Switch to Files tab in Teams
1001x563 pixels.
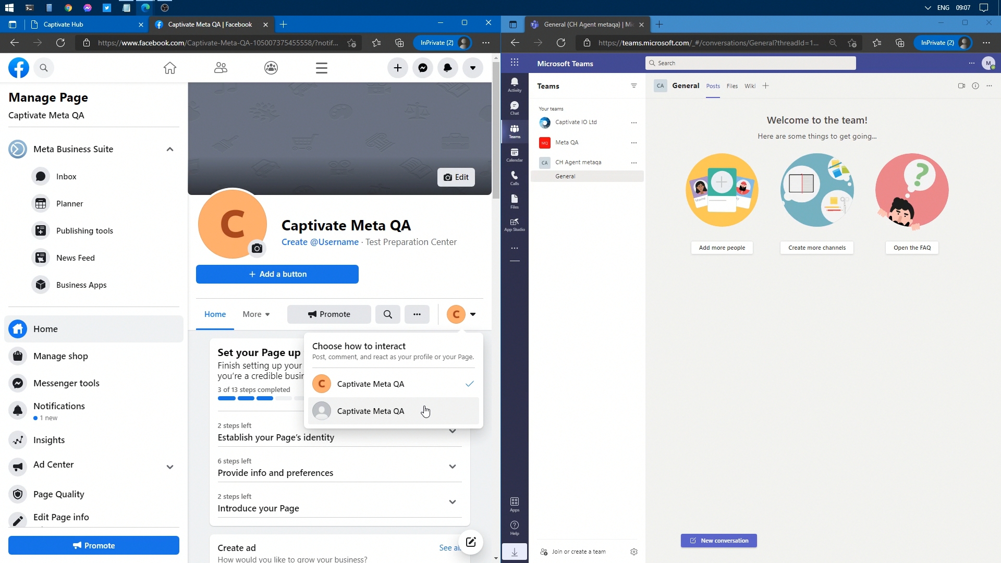pos(732,86)
